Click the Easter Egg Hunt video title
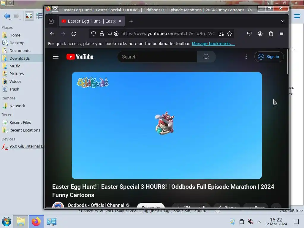304x228 pixels. point(163,191)
